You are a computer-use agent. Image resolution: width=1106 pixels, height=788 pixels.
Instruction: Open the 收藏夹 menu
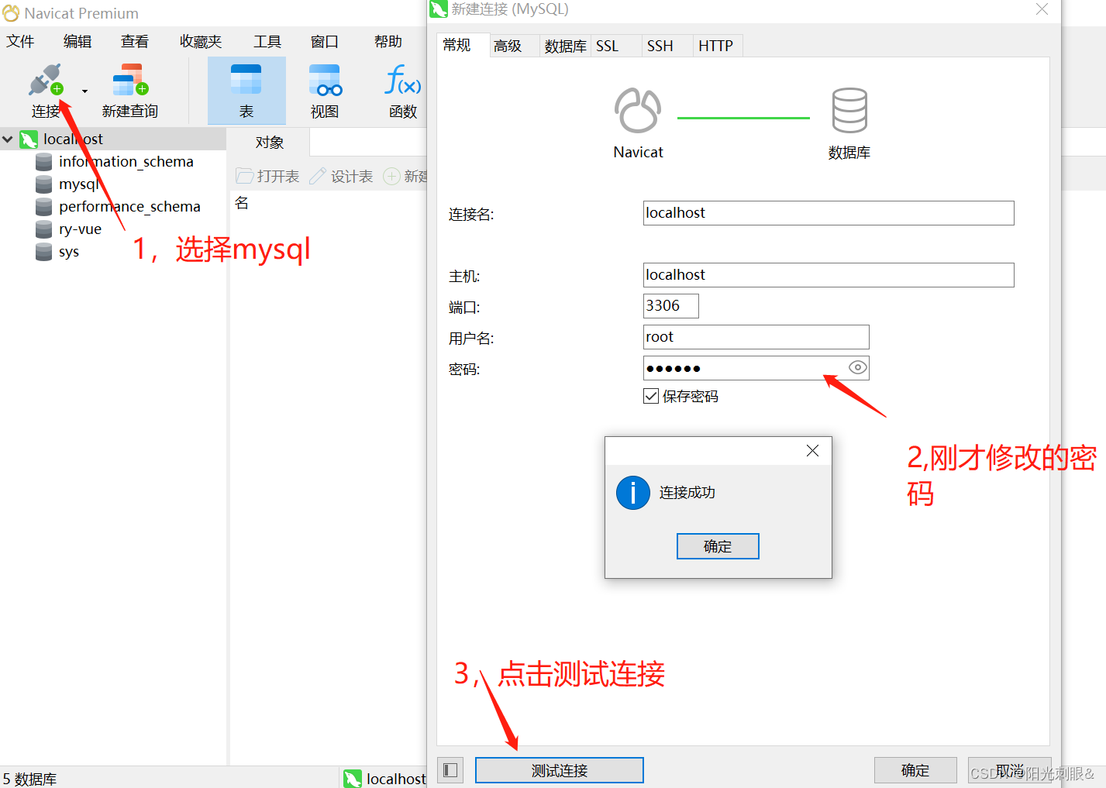point(201,41)
